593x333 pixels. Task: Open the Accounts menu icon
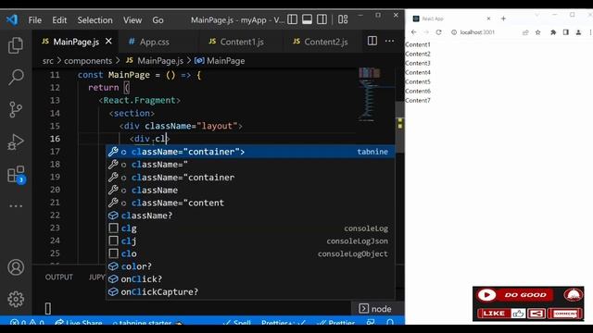pos(16,267)
